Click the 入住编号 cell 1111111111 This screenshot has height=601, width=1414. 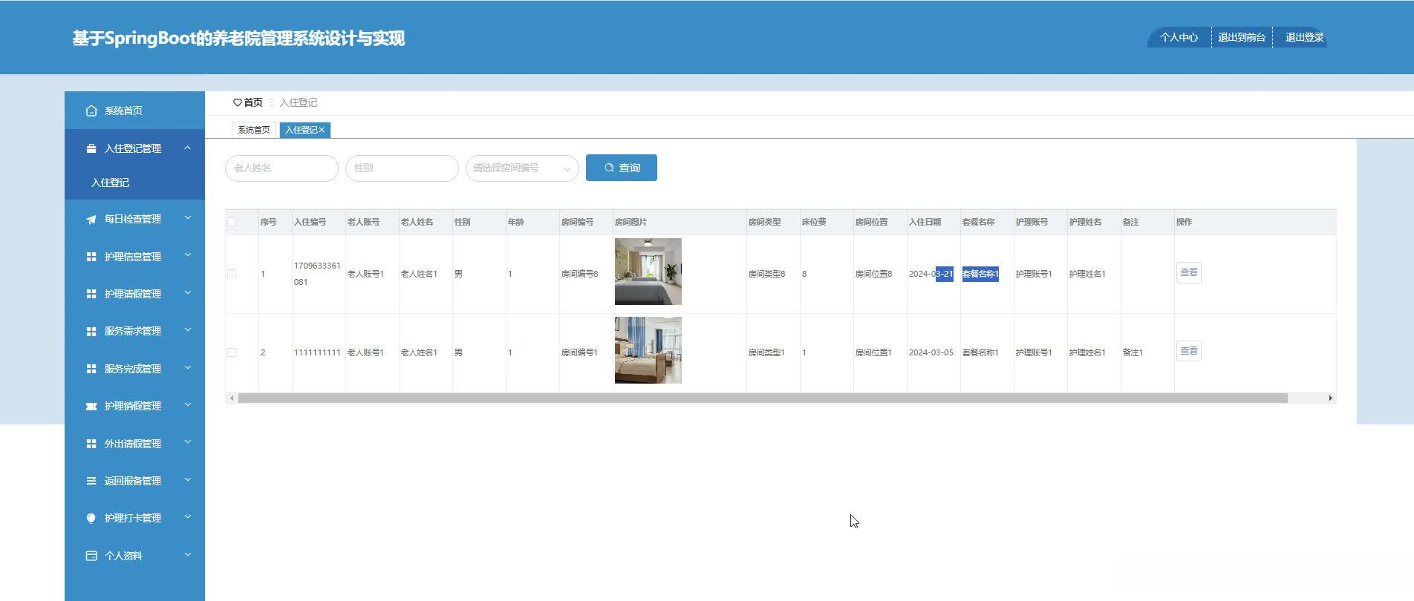[x=317, y=352]
